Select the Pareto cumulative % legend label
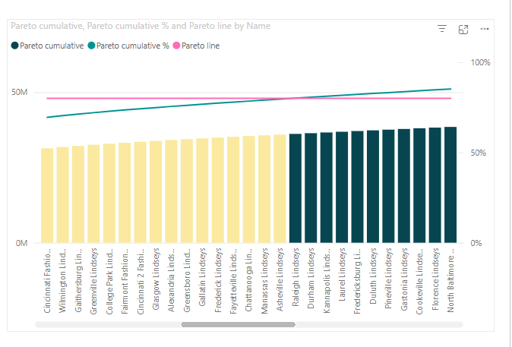Image resolution: width=512 pixels, height=347 pixels. [x=132, y=46]
